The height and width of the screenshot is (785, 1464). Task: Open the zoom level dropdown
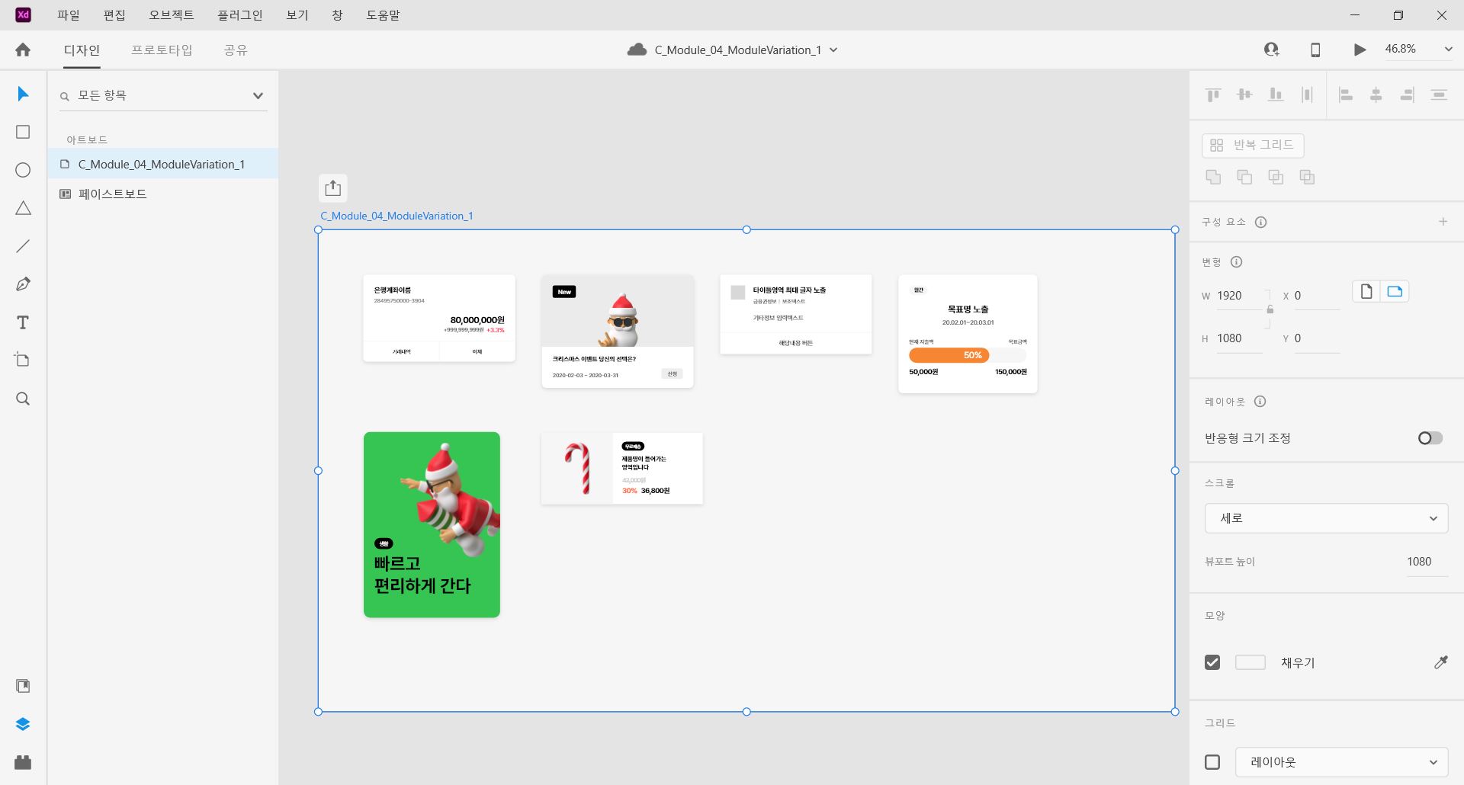(x=1448, y=50)
